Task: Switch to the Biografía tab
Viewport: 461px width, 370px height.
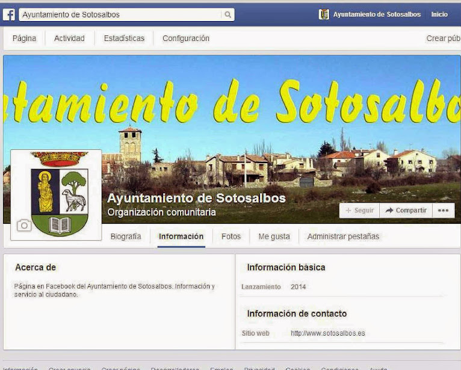Action: coord(126,236)
